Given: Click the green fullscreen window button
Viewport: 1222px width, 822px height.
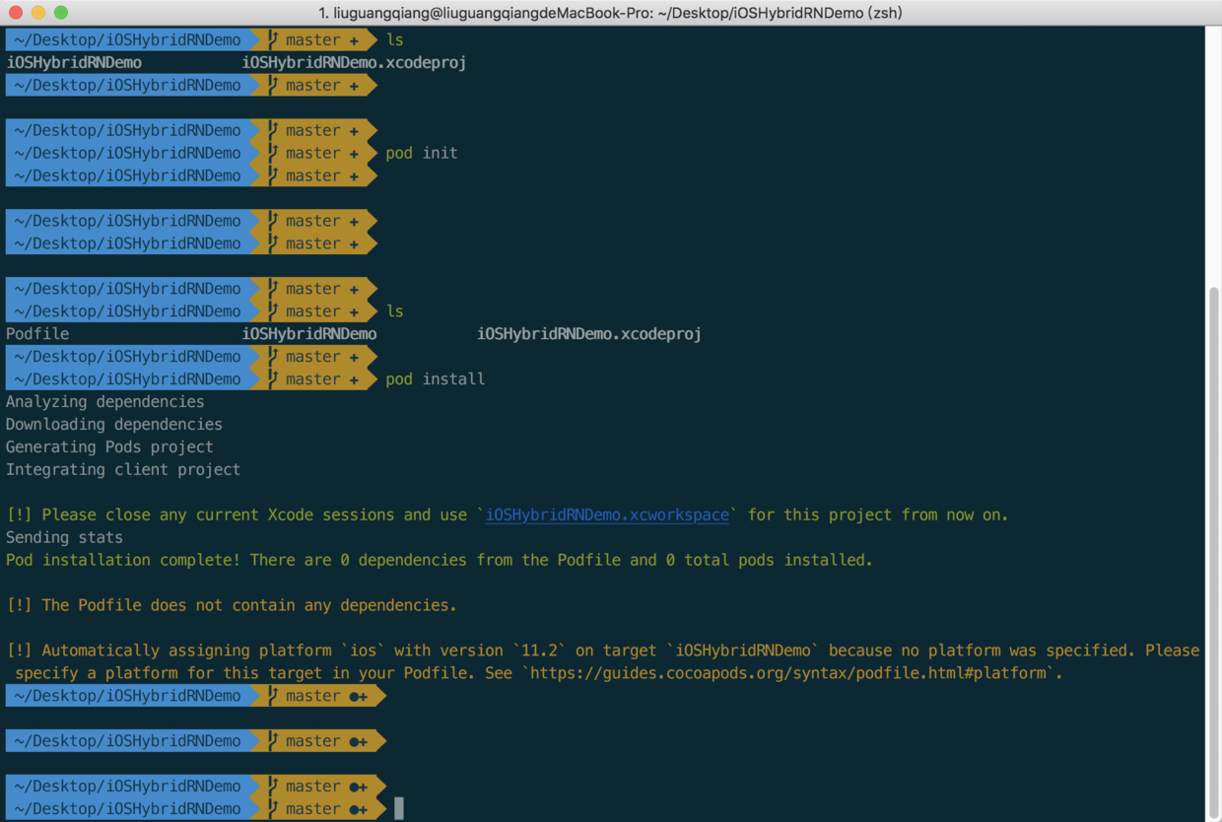Looking at the screenshot, I should [61, 13].
